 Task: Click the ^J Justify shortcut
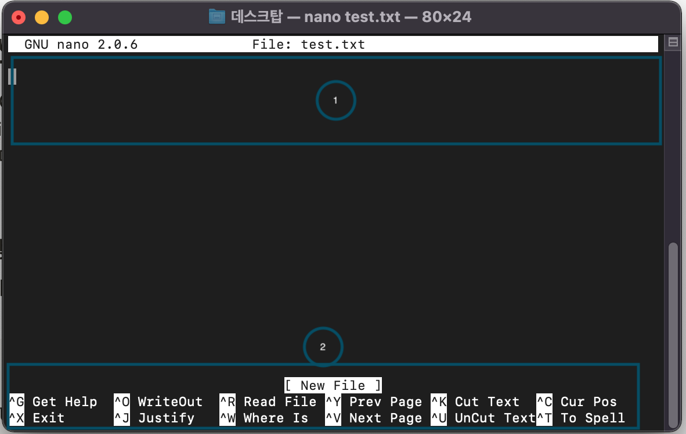154,418
